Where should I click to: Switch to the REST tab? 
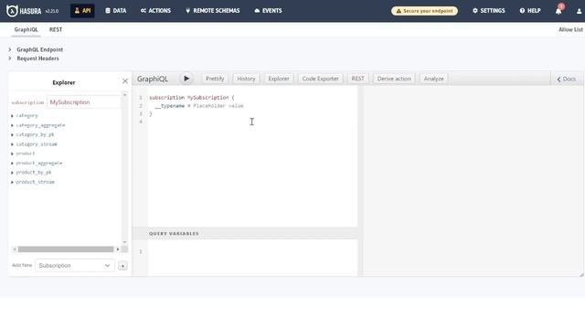56,29
